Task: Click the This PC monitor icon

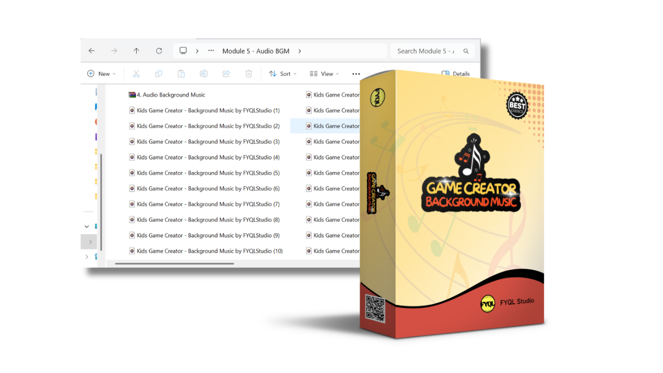Action: coord(183,51)
